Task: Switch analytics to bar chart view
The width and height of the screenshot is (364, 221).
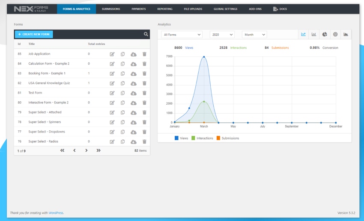Action: [x=314, y=34]
